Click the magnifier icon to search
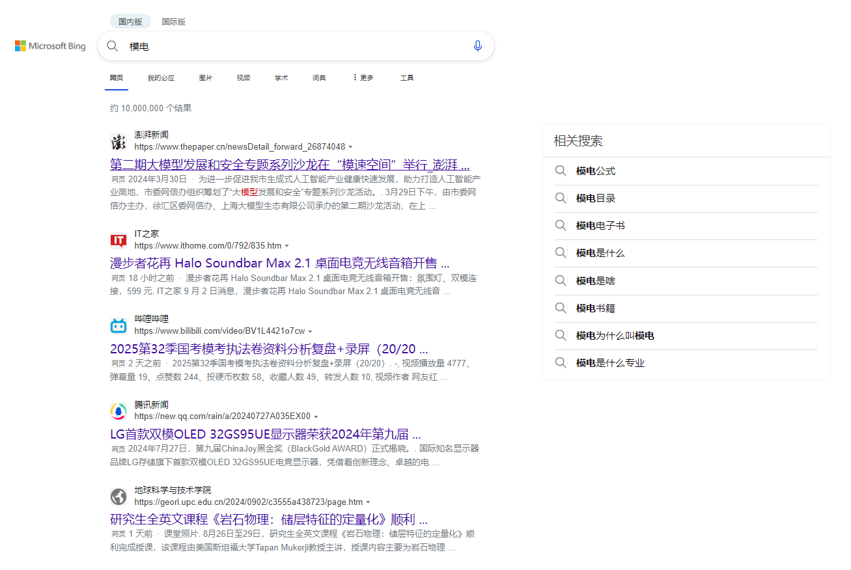 (112, 46)
